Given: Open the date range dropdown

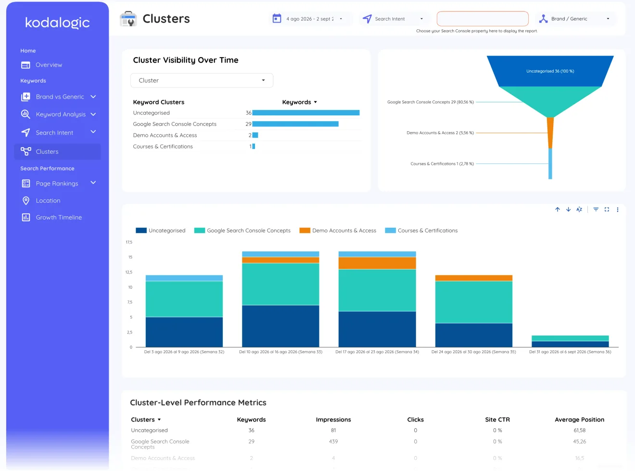Looking at the screenshot, I should (310, 19).
